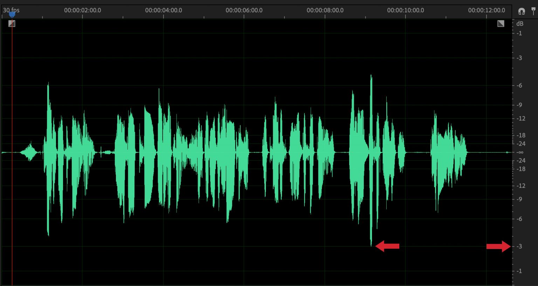538x286 pixels.
Task: Toggle the snapping magnet icon
Action: click(522, 11)
